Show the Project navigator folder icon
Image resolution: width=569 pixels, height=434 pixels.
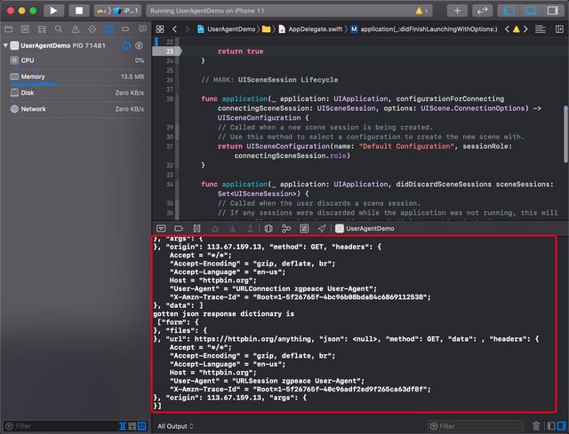[x=8, y=29]
